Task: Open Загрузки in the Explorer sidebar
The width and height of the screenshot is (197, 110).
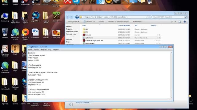Action: [69, 29]
